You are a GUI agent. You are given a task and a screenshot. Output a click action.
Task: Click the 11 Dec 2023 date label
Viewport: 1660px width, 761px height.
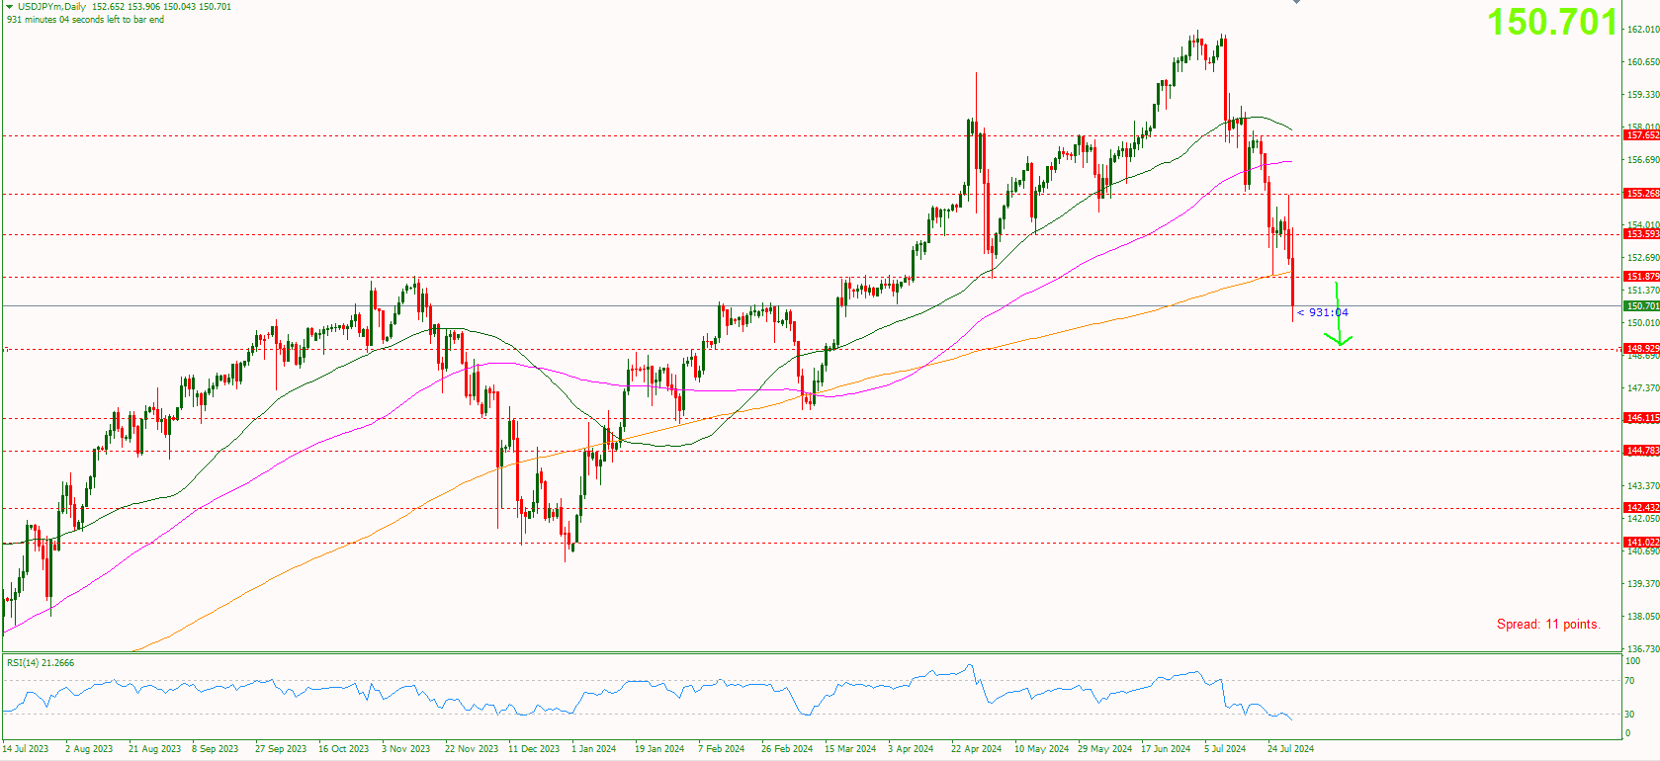(534, 749)
